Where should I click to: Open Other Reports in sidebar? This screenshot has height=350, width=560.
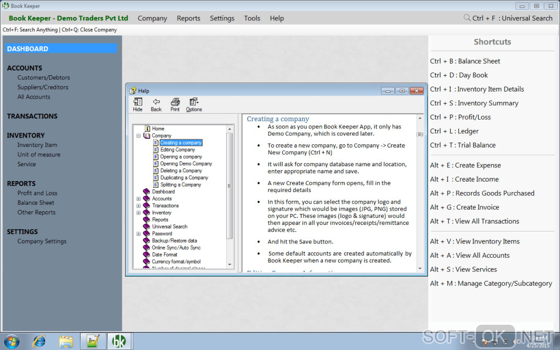pyautogui.click(x=36, y=212)
